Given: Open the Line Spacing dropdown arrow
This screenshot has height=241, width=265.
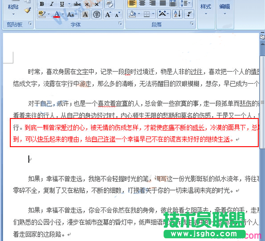Looking at the screenshot, I should point(189,3).
